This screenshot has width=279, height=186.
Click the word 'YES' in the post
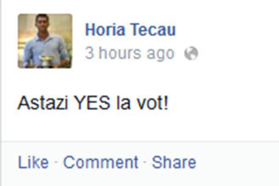pos(92,103)
